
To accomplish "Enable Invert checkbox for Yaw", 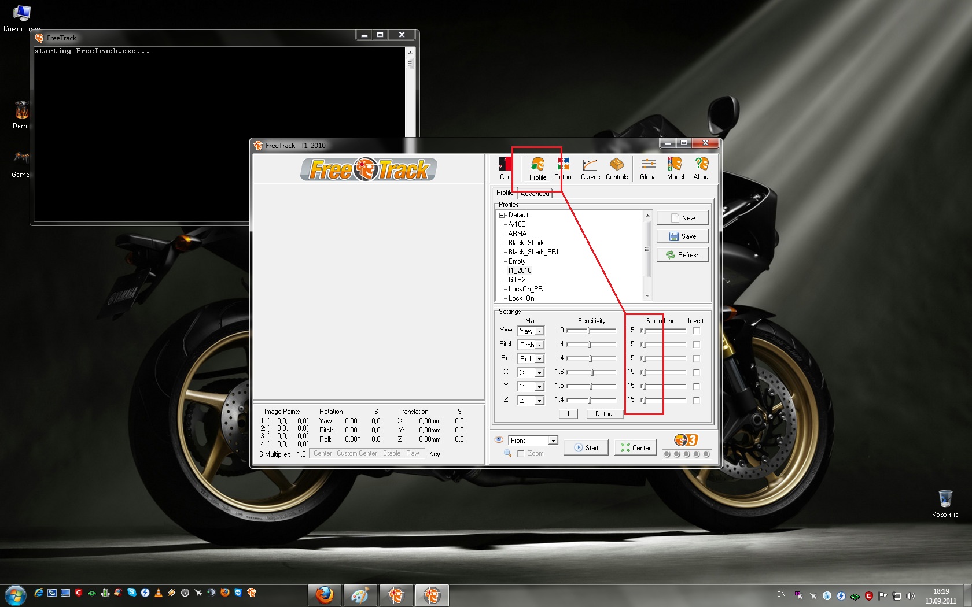I will (696, 331).
